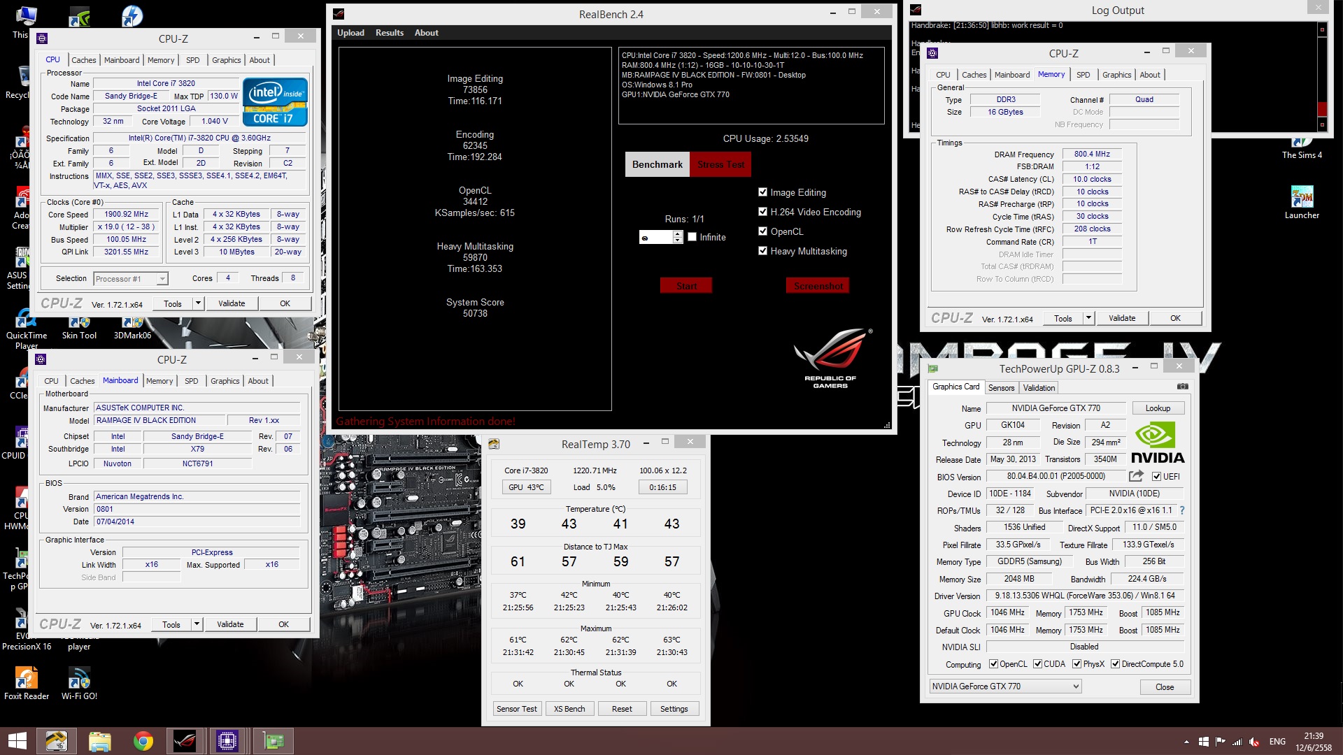Click the GPU-Z screenshot camera icon
This screenshot has height=755, width=1343.
coord(1182,387)
